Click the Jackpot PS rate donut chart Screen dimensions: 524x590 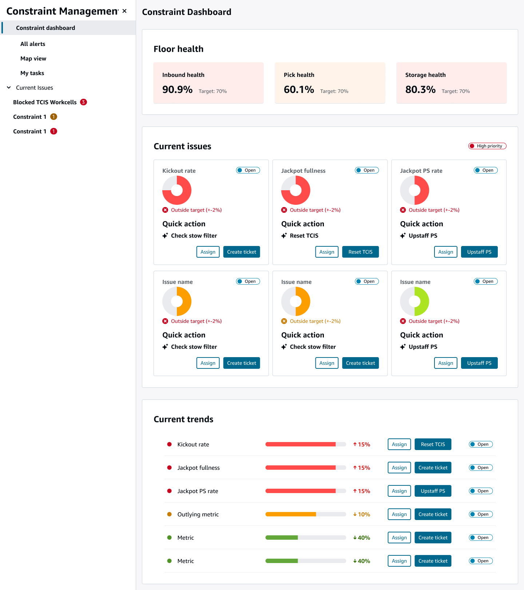pos(414,190)
